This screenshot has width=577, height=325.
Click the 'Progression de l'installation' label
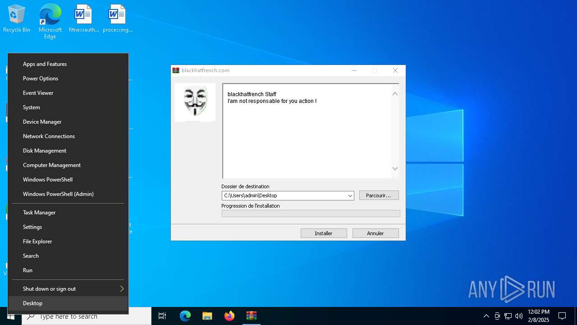click(251, 206)
